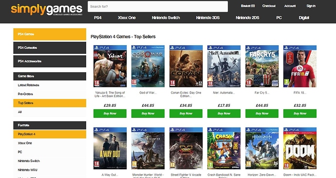
Task: Select PC under Formats
Action: pos(50,152)
